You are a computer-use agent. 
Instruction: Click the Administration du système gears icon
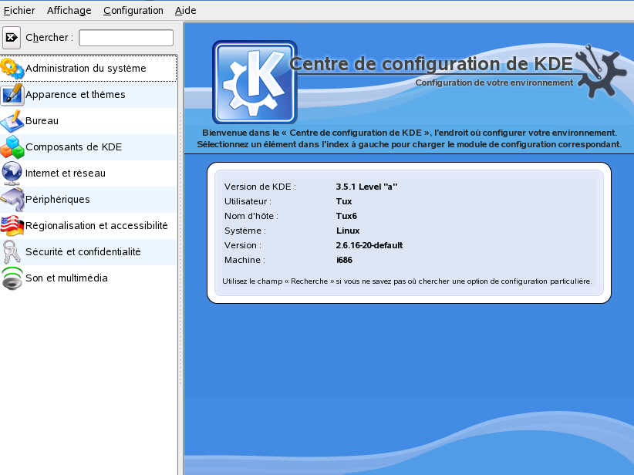pyautogui.click(x=12, y=69)
